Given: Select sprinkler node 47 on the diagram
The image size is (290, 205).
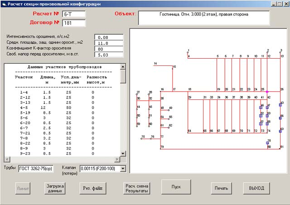Looking at the screenshot, I should point(268,107).
